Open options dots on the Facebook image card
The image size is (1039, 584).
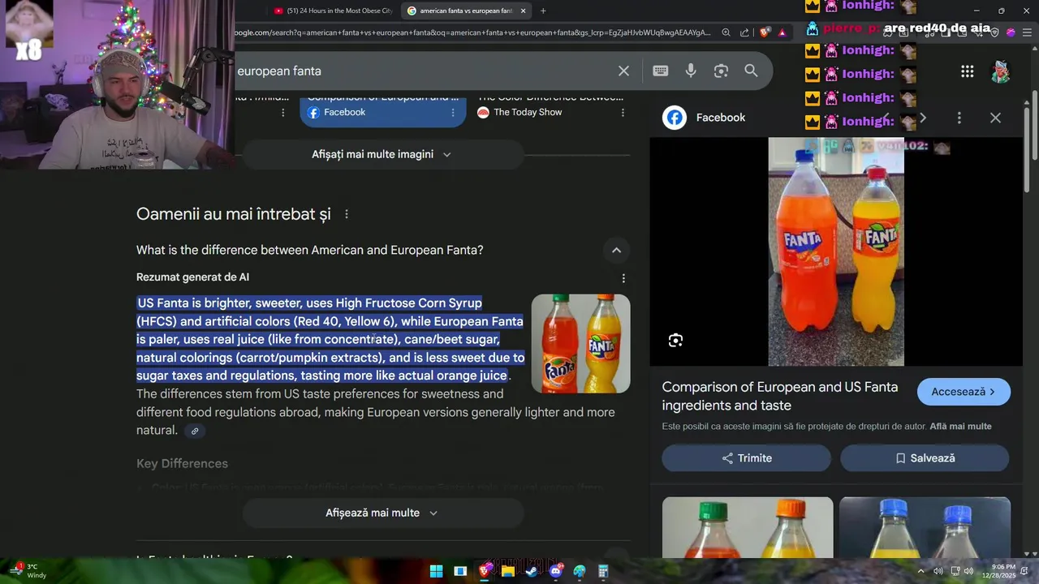tap(453, 112)
